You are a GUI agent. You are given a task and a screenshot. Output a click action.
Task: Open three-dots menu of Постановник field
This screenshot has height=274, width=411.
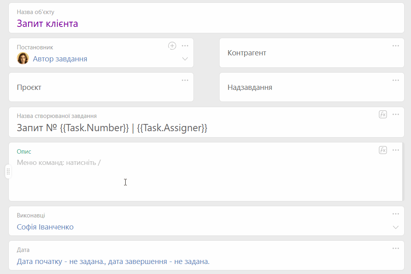pyautogui.click(x=185, y=46)
